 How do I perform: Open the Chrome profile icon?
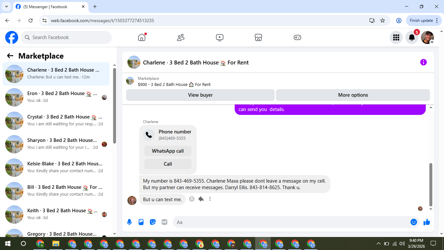pos(399,21)
